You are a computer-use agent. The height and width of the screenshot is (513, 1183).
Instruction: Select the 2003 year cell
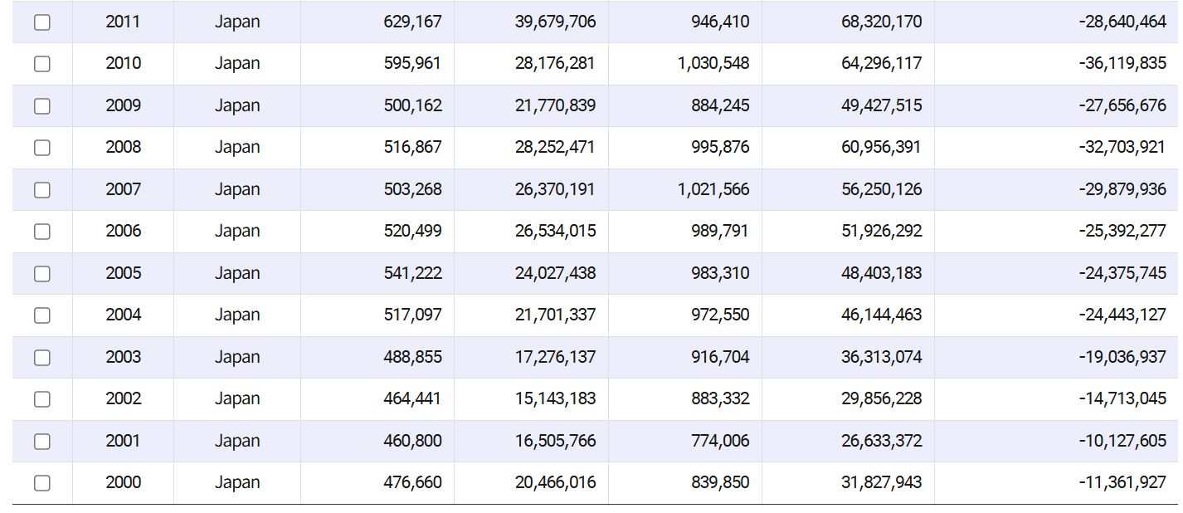(124, 357)
